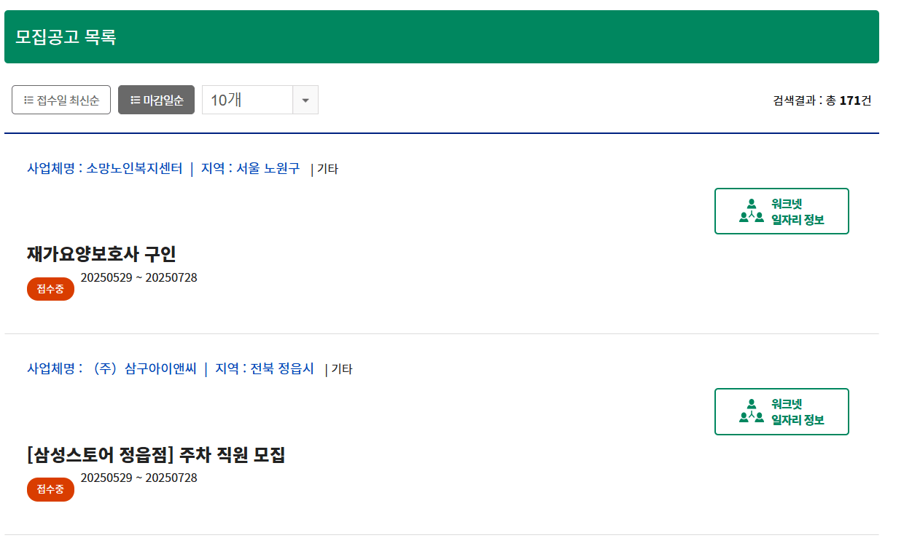Image resolution: width=912 pixels, height=538 pixels.
Task: Click the second 워크넷 일자리 정보 button
Action: pos(782,411)
